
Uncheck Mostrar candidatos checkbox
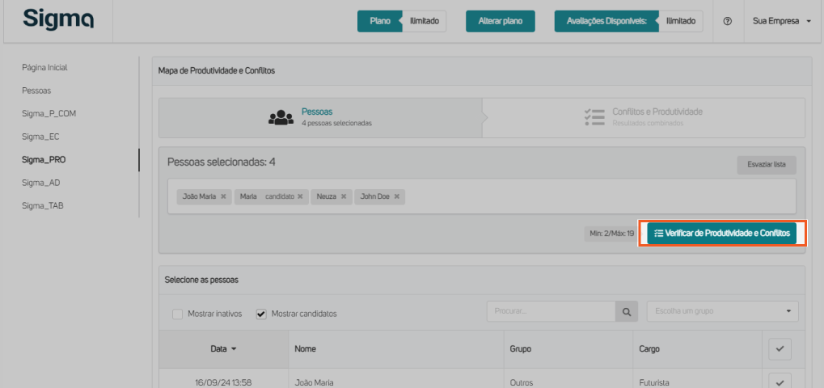tap(261, 314)
